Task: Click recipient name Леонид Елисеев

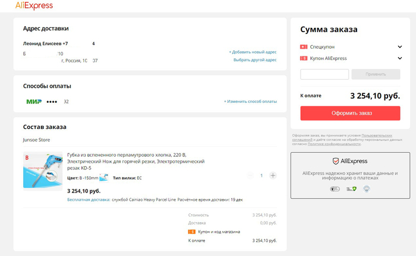Action: click(x=42, y=43)
